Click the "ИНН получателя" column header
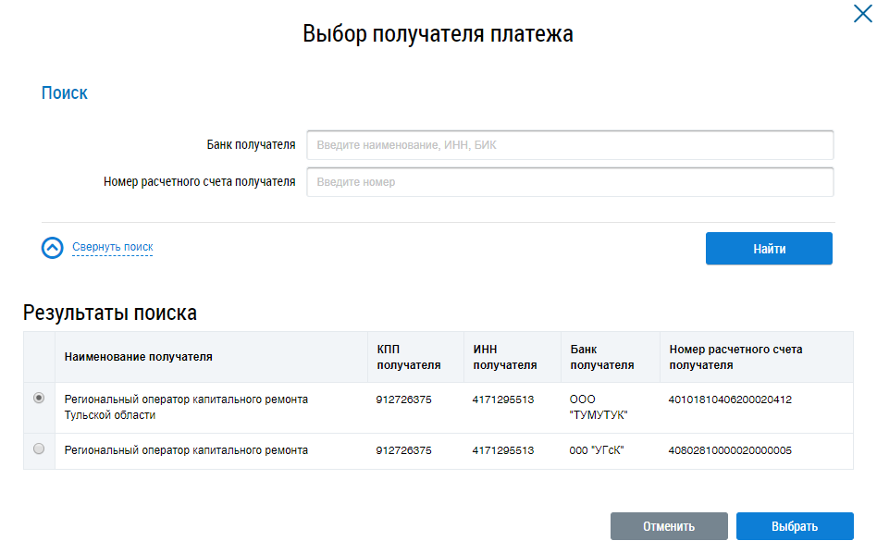877x553 pixels. 504,357
